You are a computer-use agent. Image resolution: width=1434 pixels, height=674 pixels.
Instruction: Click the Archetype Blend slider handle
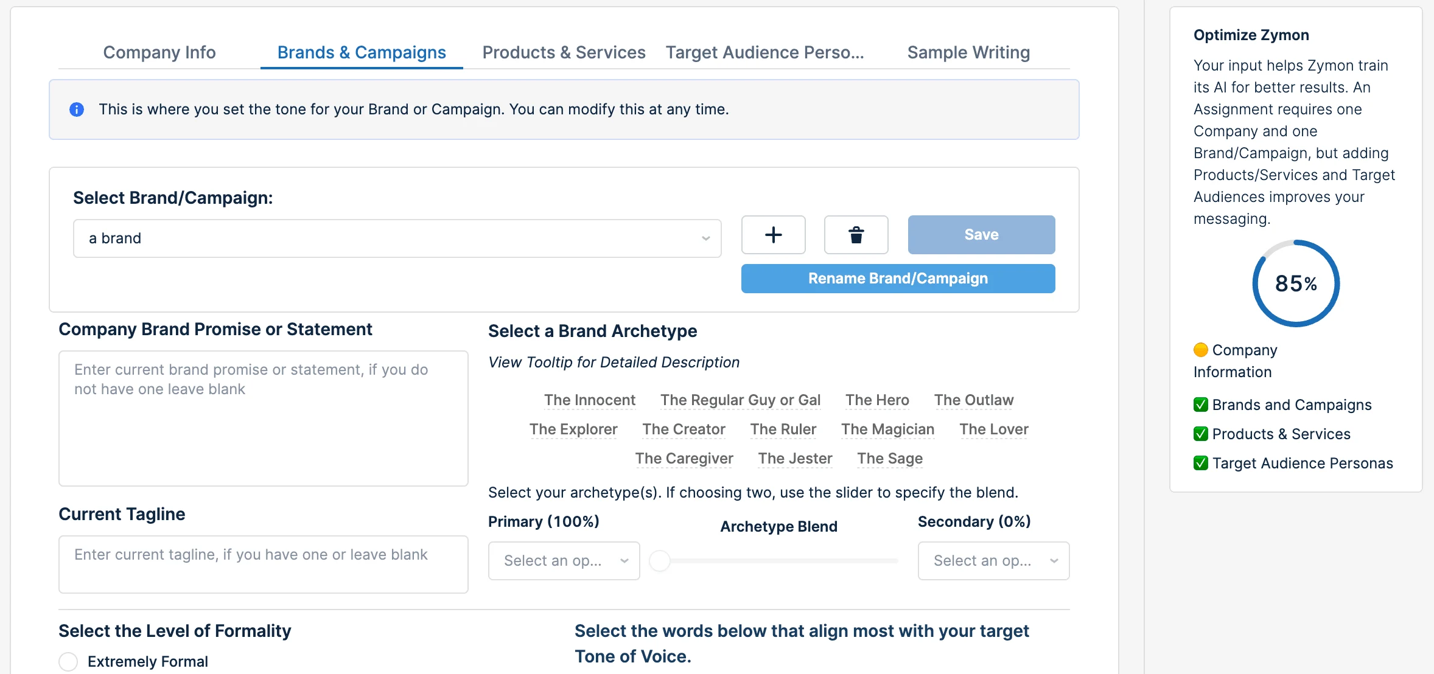click(x=660, y=561)
